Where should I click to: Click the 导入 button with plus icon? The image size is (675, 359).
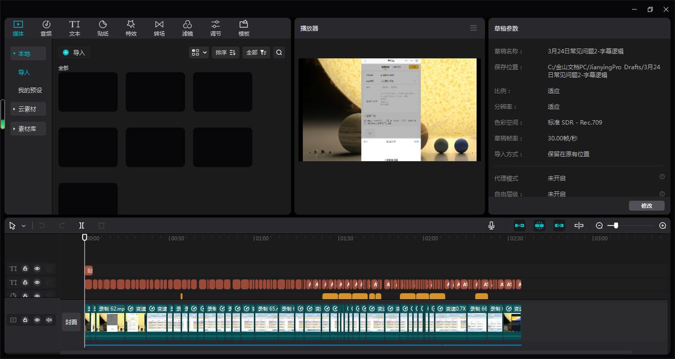coord(74,53)
